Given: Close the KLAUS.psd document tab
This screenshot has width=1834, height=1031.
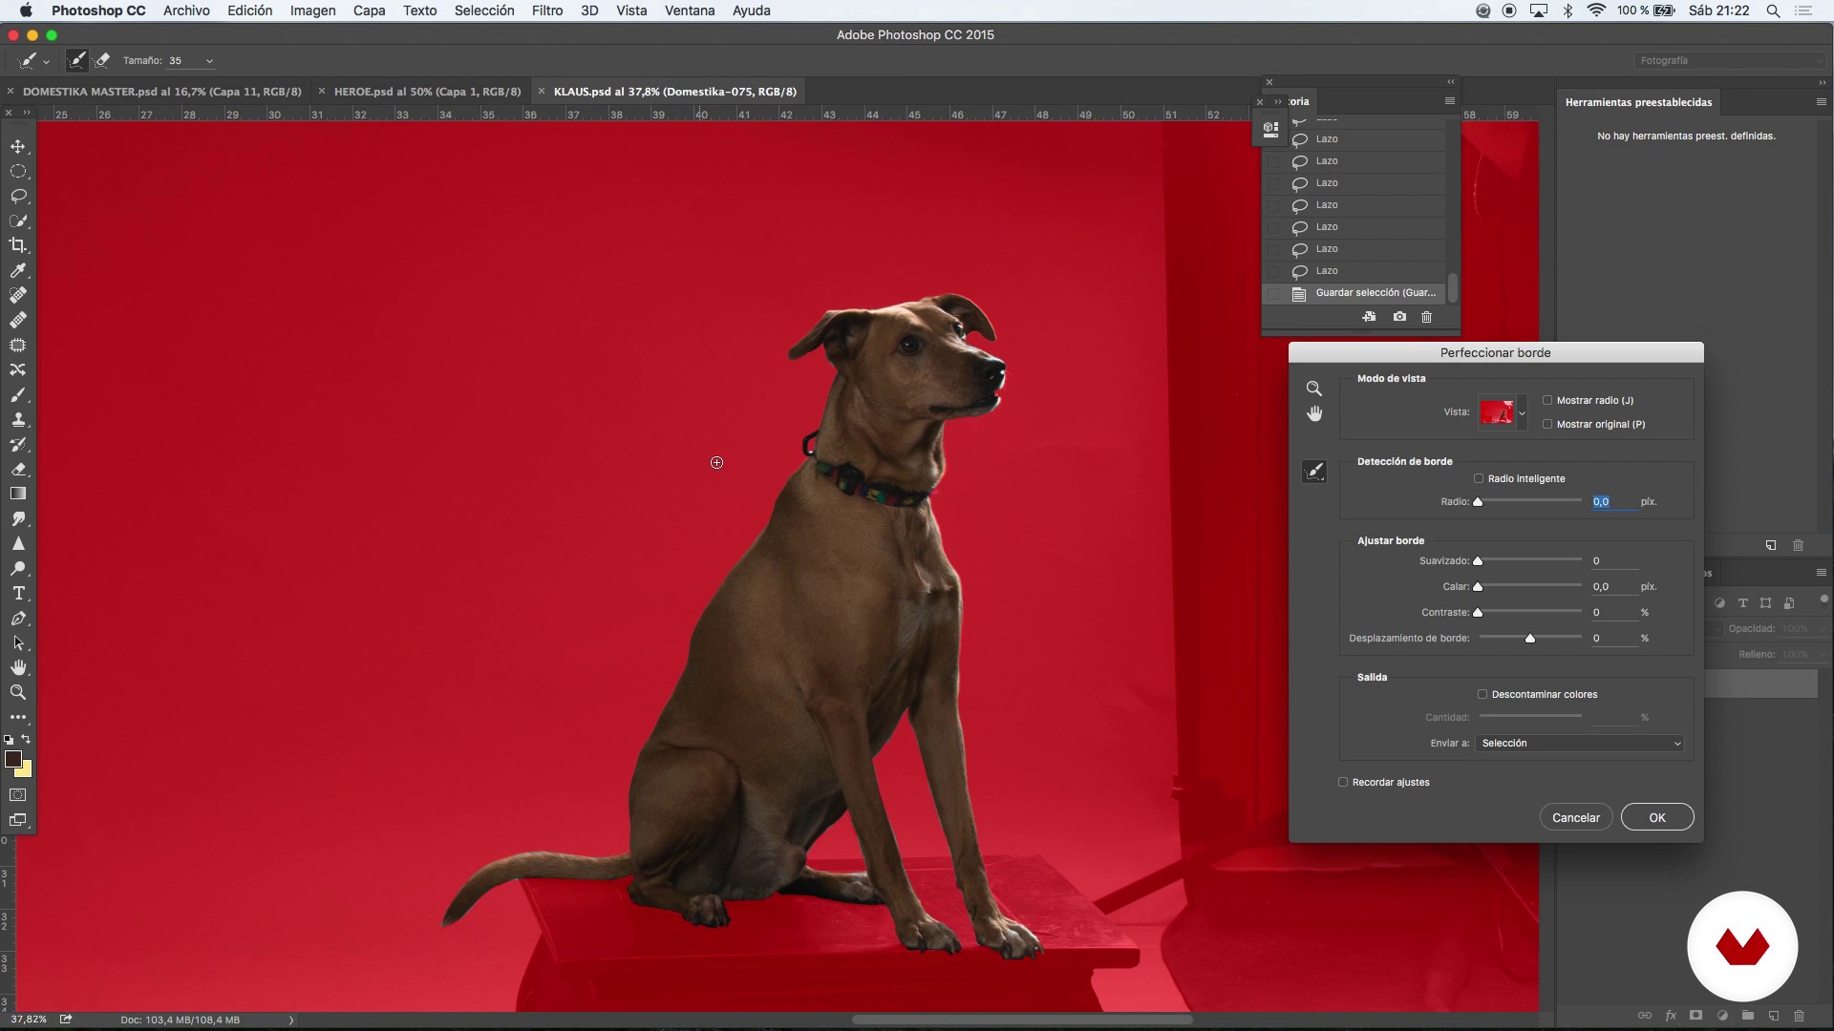Looking at the screenshot, I should 542,92.
